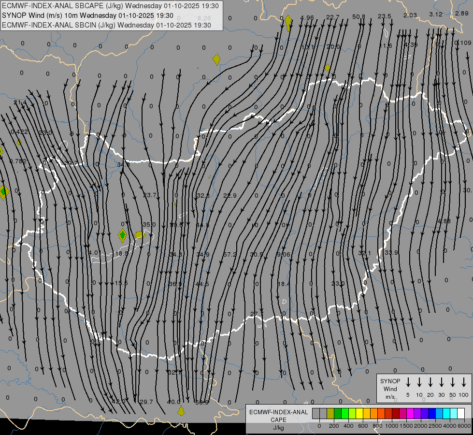Click the 57.2 CAPE value on map
The height and width of the screenshot is (435, 473).
point(230,254)
